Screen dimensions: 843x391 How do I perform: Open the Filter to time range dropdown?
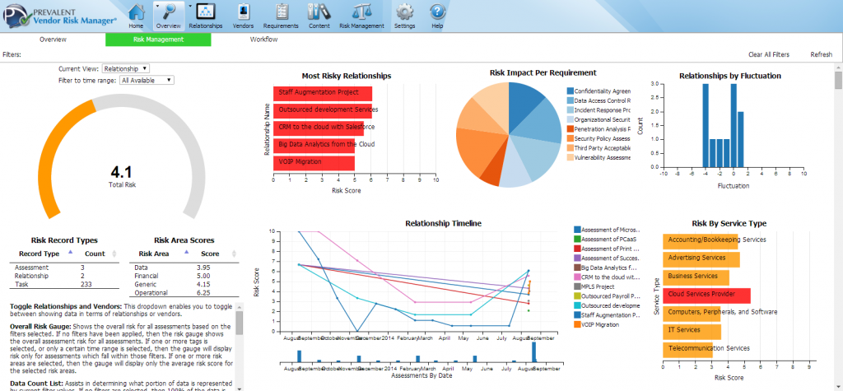coord(147,80)
